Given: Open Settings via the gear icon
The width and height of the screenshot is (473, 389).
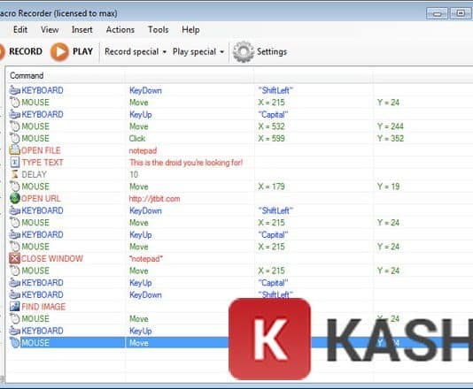Looking at the screenshot, I should coord(243,52).
